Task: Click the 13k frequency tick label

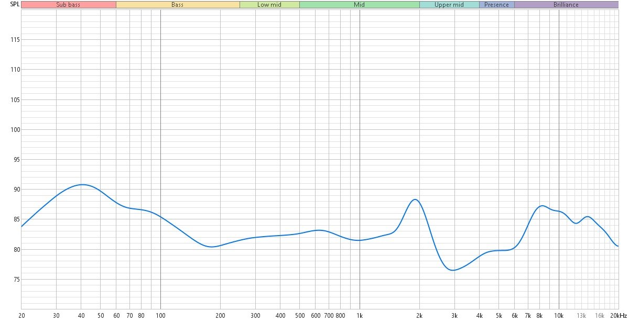Action: (x=581, y=316)
